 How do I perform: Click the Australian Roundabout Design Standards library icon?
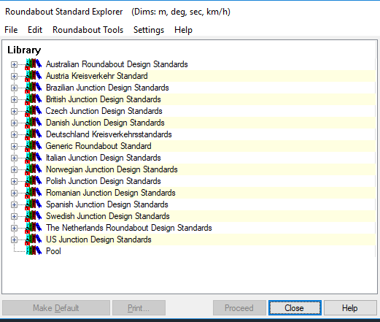34,64
